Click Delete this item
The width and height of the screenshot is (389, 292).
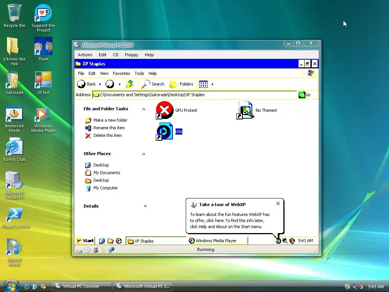103,136
